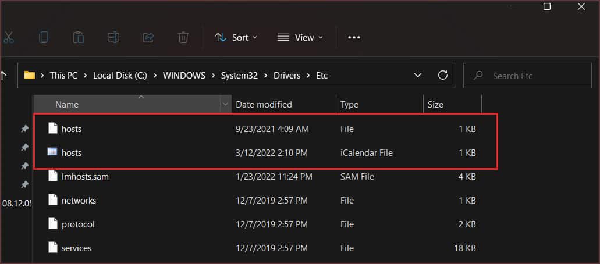
Task: Click the folder icon in address bar
Action: point(30,76)
